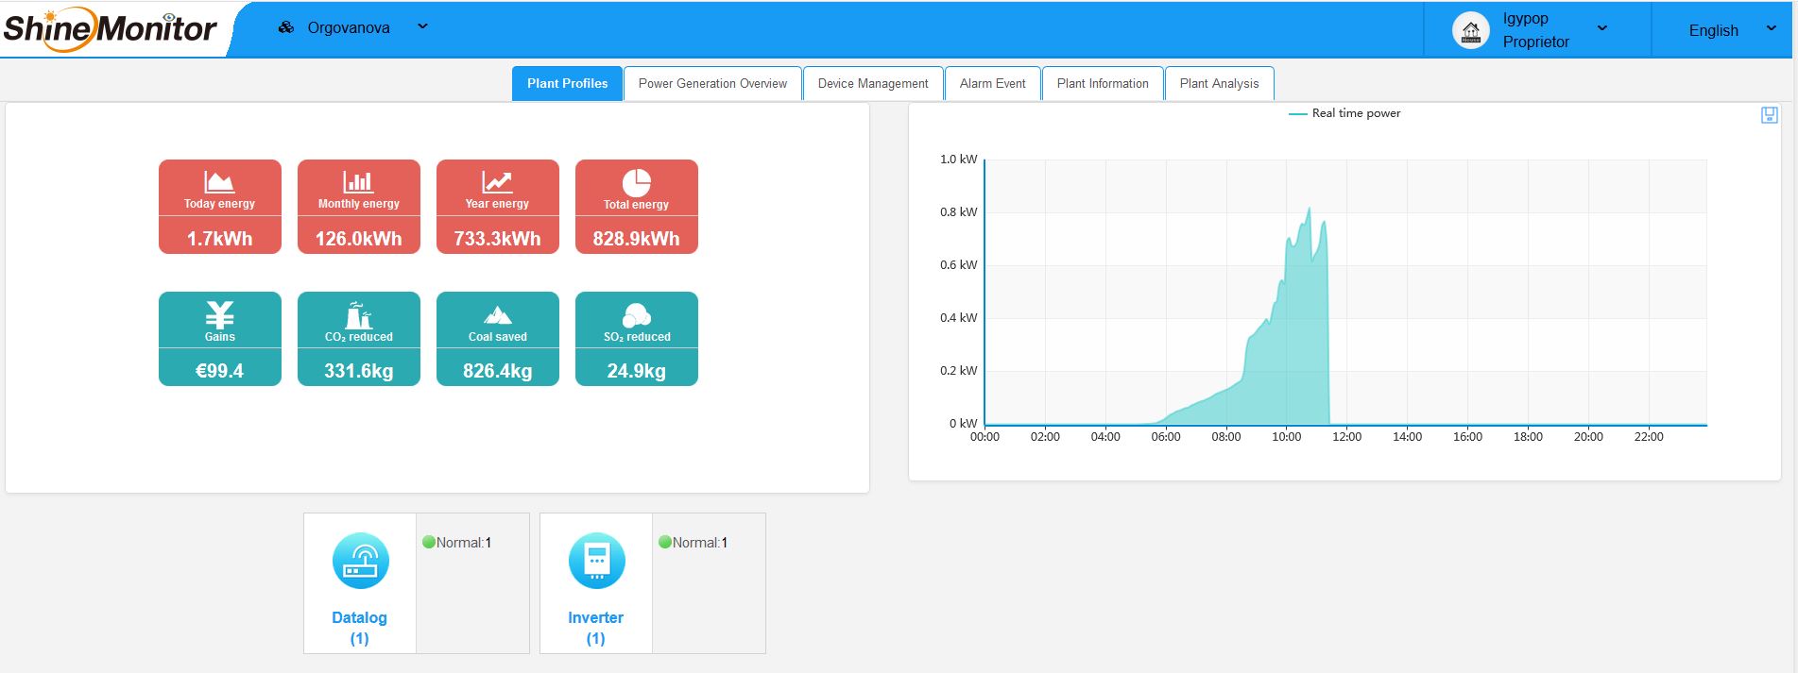Screen dimensions: 1798x673
Task: Click the Coal saved mountain icon
Action: pos(497,315)
